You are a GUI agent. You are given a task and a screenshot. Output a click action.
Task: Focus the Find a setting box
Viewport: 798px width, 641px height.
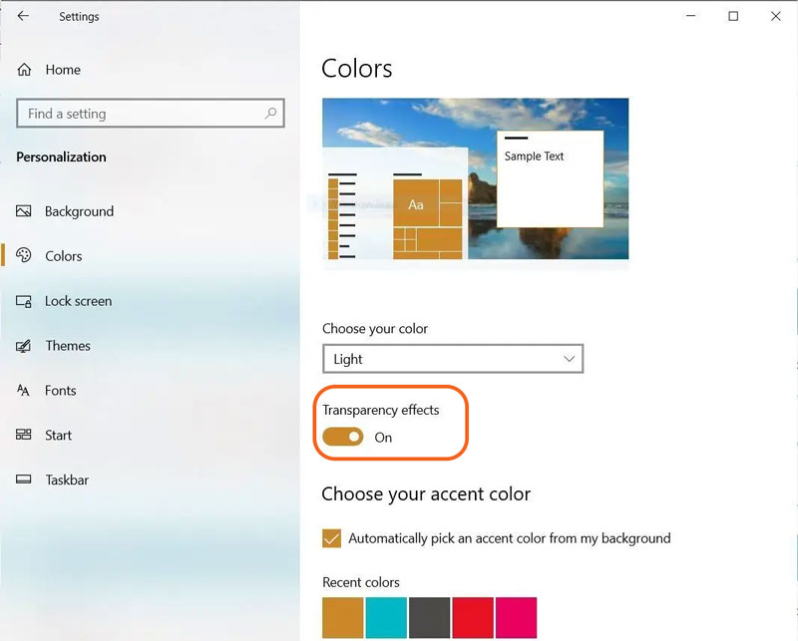point(151,113)
